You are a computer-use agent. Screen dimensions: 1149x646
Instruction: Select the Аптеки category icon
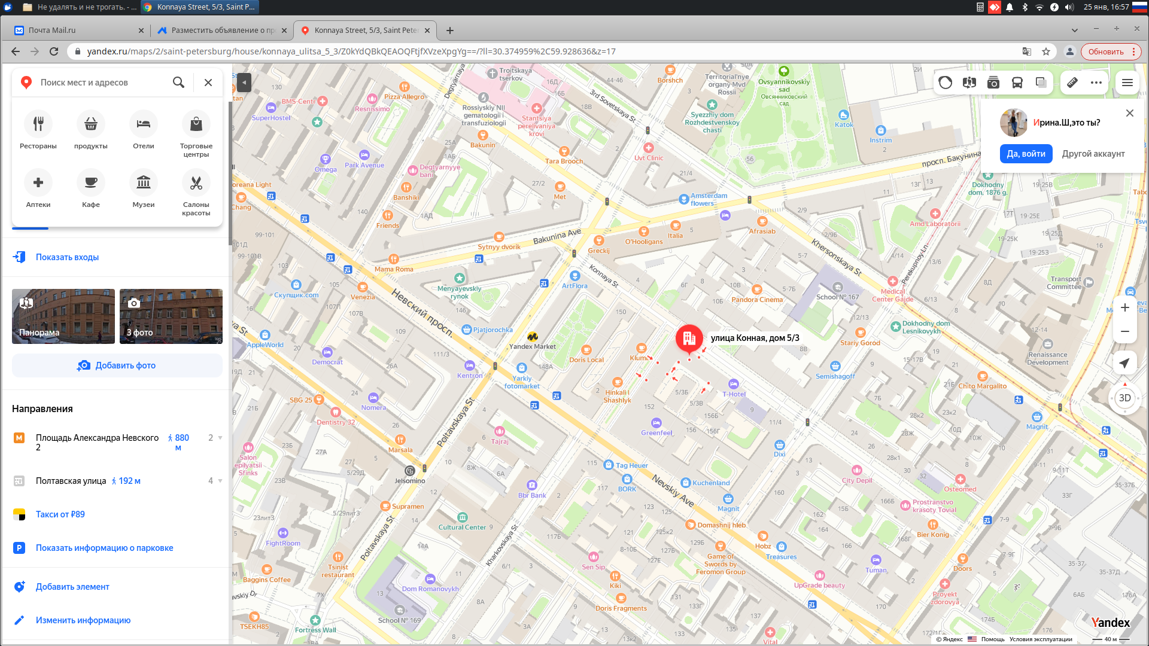38,182
